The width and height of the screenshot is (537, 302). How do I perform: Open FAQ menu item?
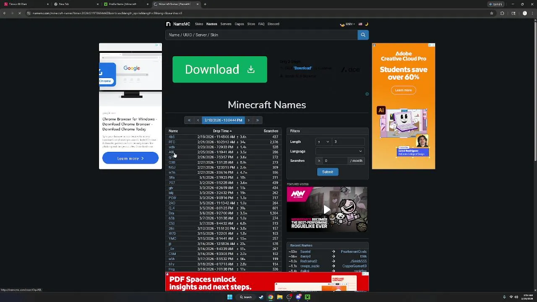tap(261, 24)
